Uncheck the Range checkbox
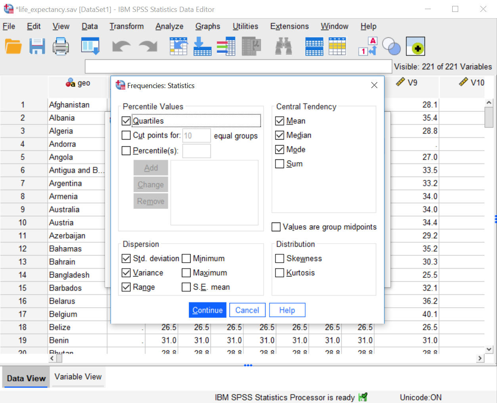Image resolution: width=497 pixels, height=403 pixels. (x=126, y=287)
